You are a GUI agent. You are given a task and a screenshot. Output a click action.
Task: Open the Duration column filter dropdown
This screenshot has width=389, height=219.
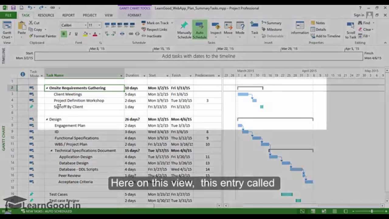coord(144,75)
